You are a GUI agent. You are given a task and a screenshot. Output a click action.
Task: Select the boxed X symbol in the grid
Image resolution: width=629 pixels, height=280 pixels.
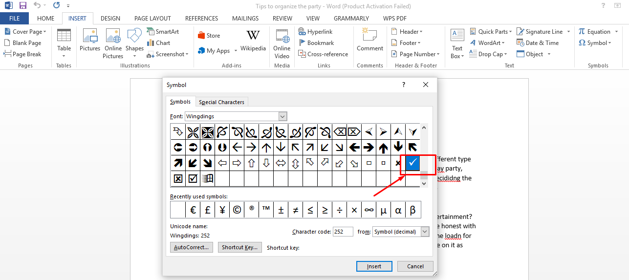point(178,178)
